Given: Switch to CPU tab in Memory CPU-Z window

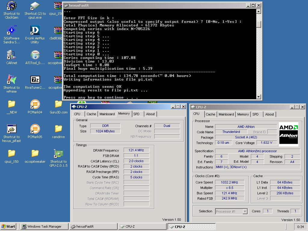Looking at the screenshot, I should 77,114.
